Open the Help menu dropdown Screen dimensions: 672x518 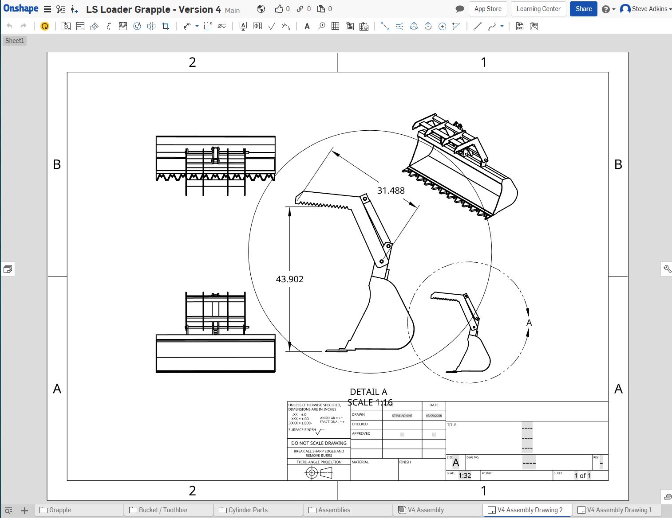click(x=609, y=9)
